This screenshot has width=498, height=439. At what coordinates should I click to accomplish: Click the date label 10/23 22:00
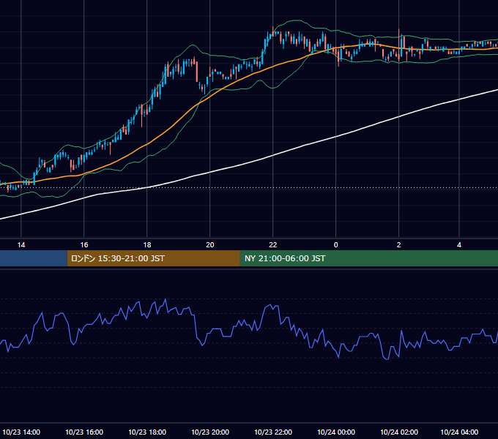[x=273, y=432]
